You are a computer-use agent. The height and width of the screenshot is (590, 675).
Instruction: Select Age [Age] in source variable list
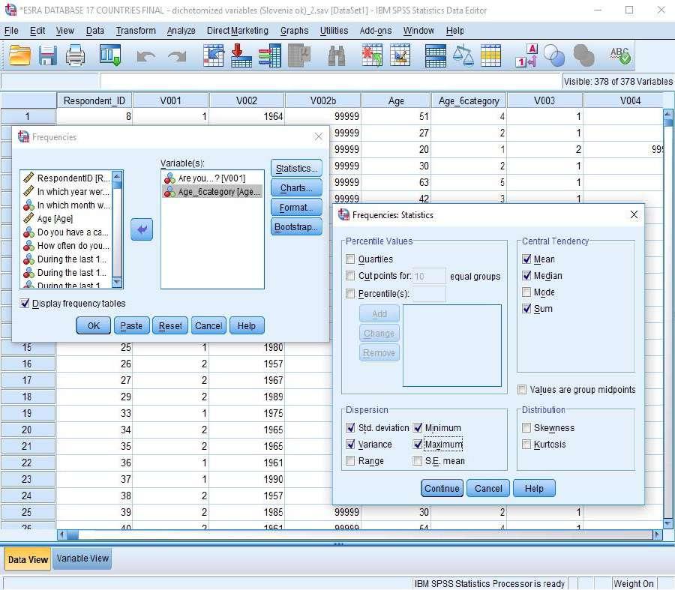click(x=55, y=219)
